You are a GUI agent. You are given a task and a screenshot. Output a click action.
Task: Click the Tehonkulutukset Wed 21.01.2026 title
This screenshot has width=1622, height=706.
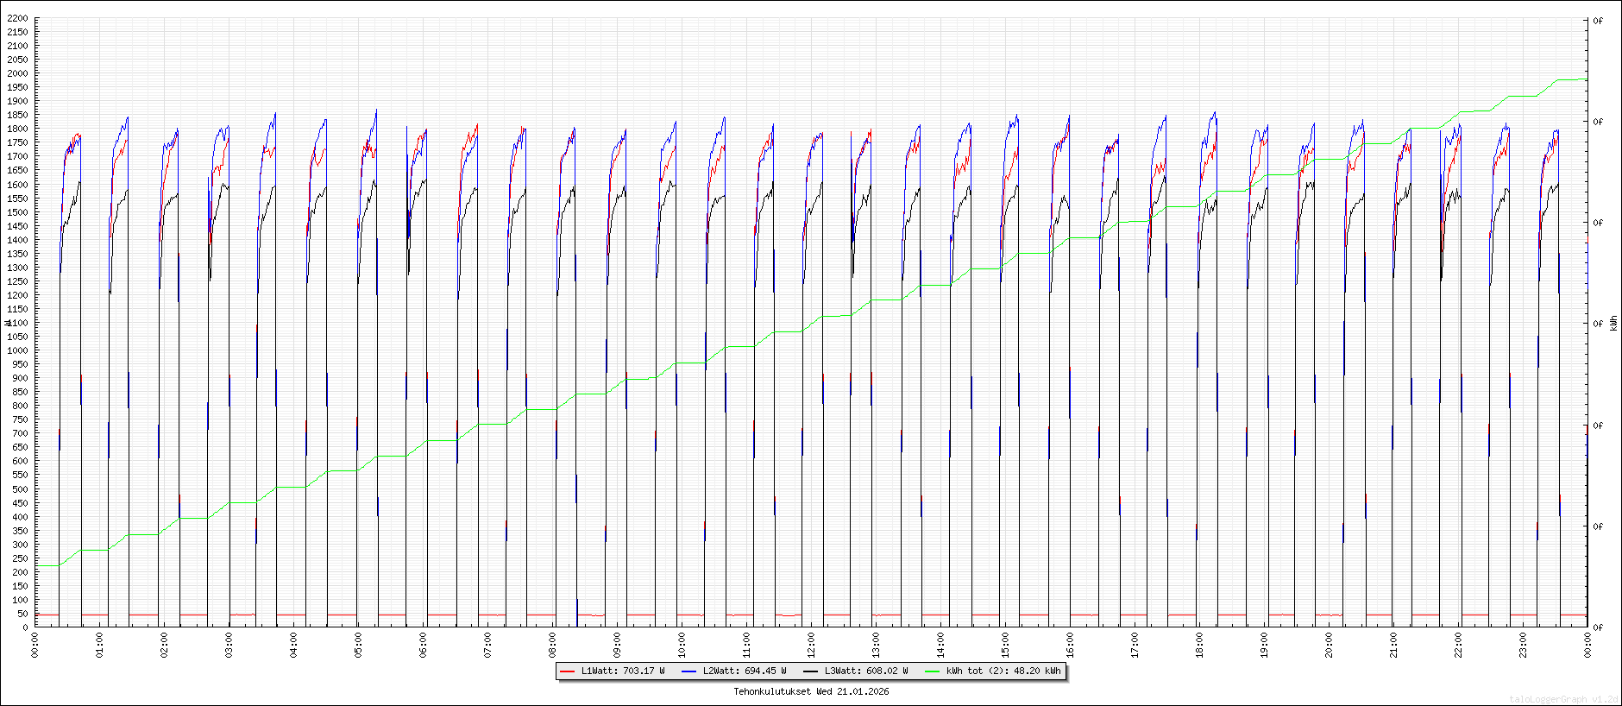pos(811,691)
